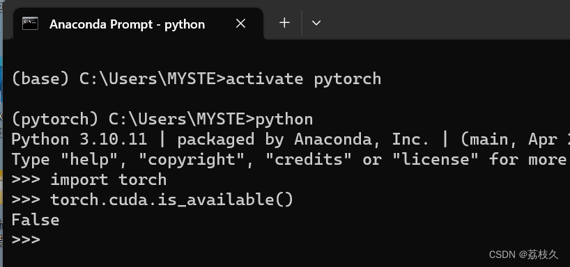This screenshot has height=267, width=570.
Task: Click the 'activate pytorch' command text
Action: [304, 79]
